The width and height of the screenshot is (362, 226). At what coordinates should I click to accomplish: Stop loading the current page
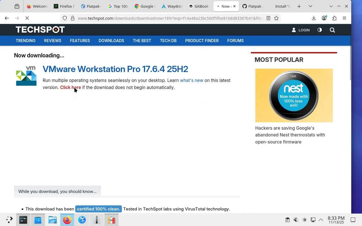(27, 18)
